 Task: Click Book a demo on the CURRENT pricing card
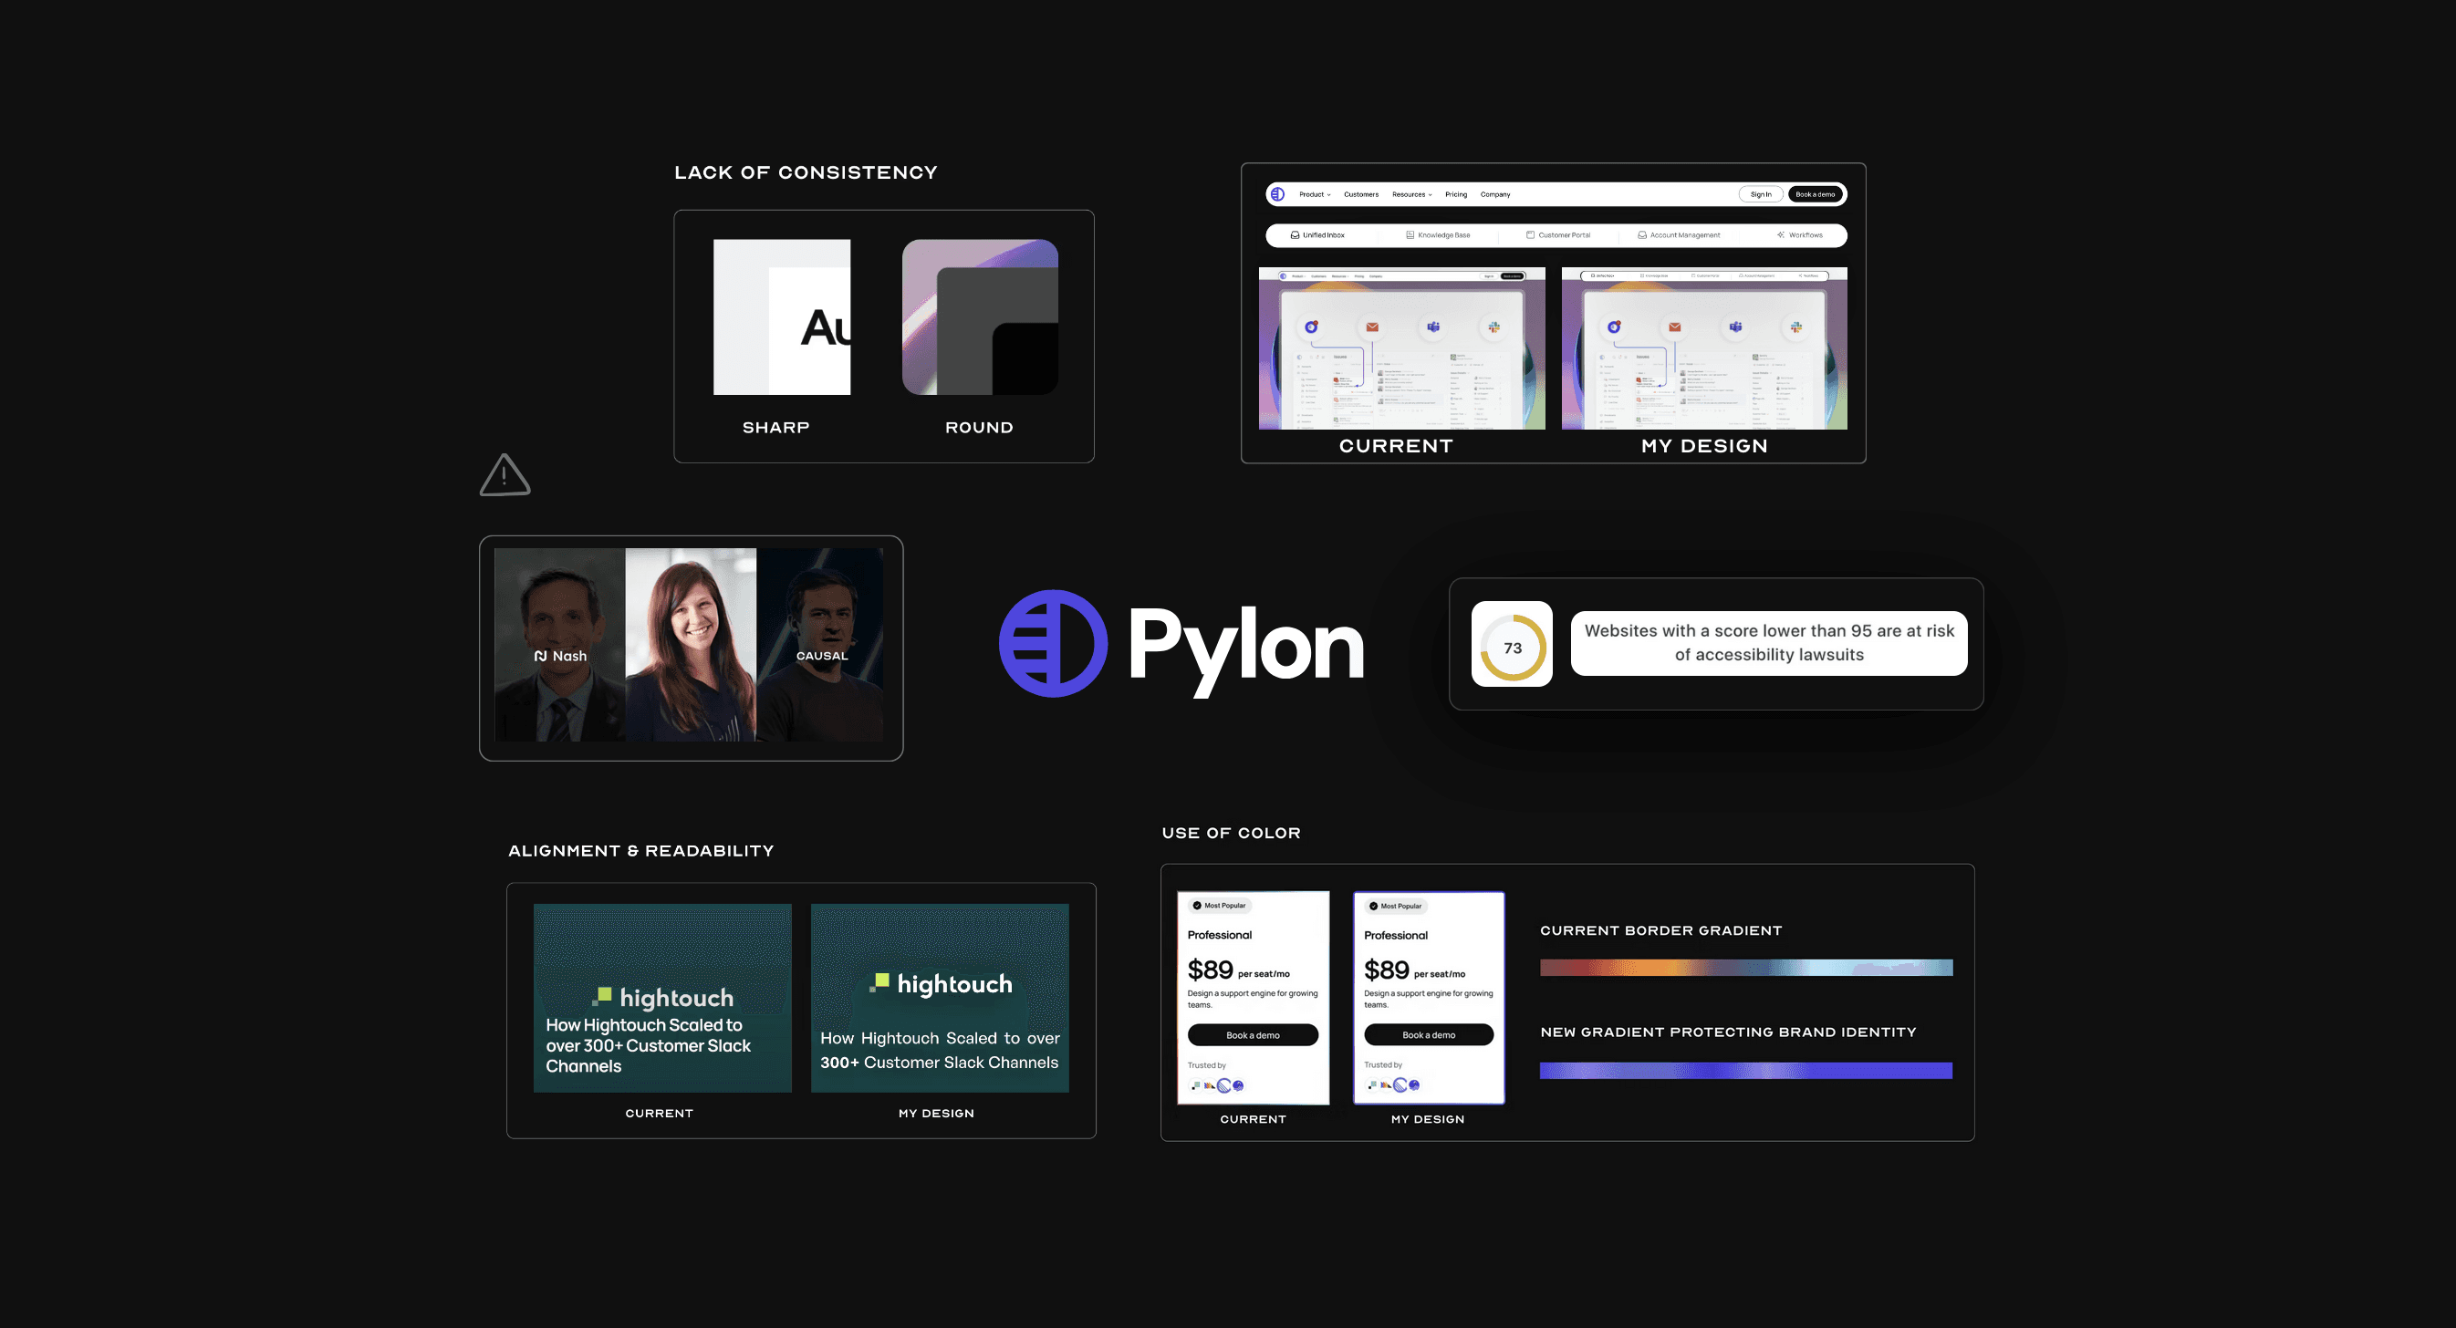[x=1253, y=1034]
